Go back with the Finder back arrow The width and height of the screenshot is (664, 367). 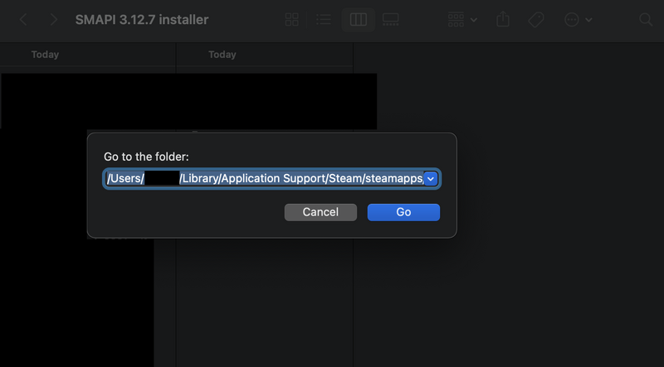pyautogui.click(x=24, y=19)
